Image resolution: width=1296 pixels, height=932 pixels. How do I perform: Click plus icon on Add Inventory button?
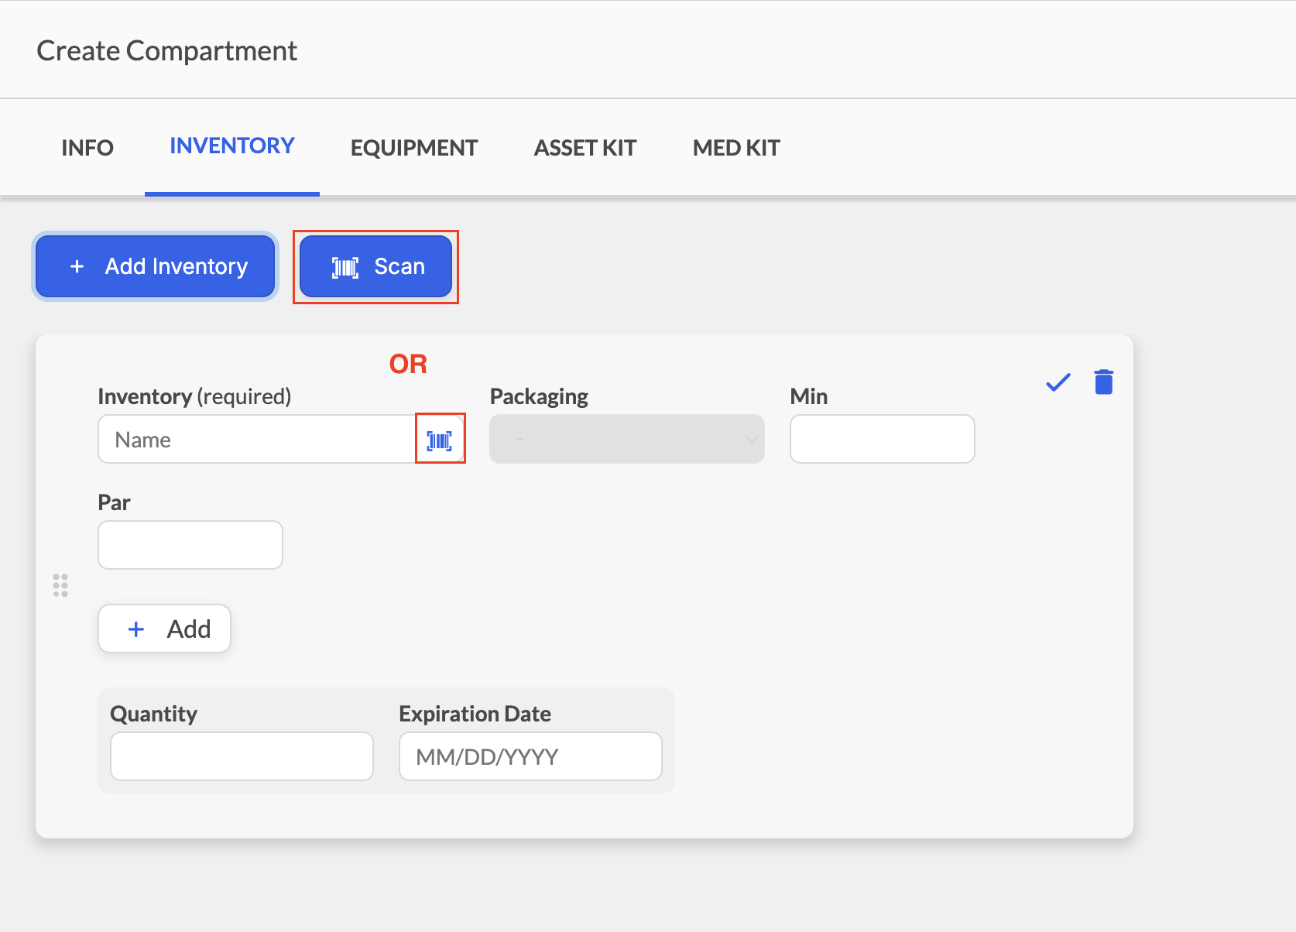click(77, 266)
